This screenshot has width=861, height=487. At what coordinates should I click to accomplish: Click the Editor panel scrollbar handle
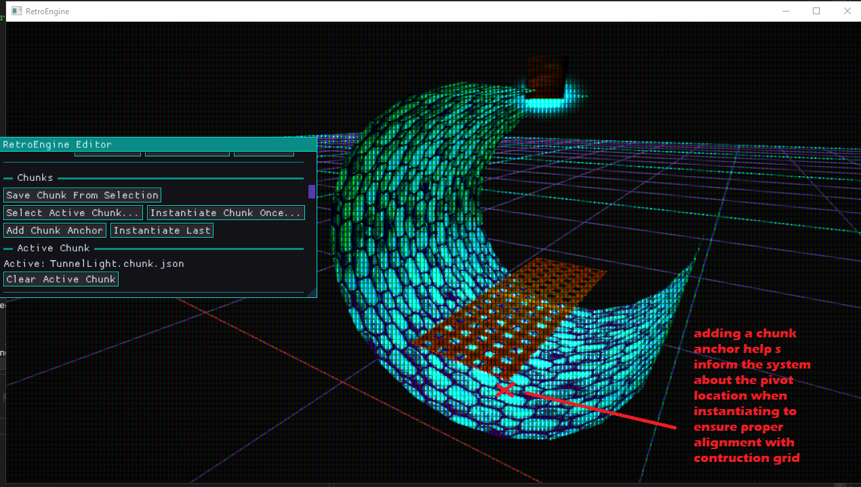(311, 192)
